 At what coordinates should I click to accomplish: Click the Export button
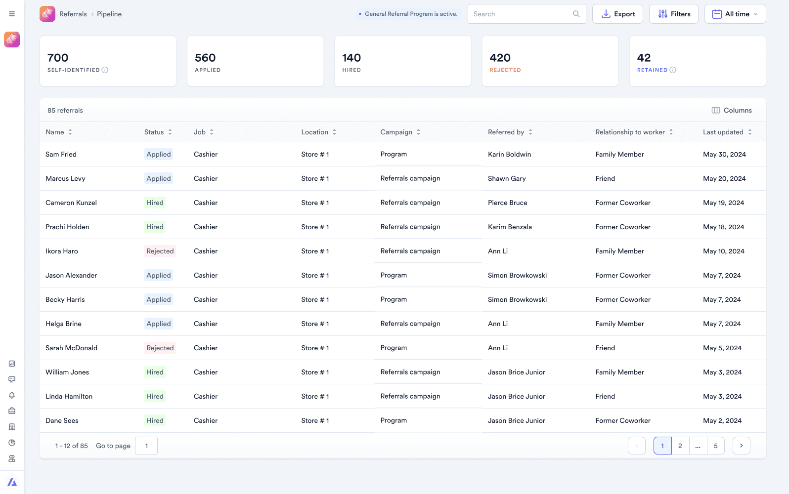pos(617,14)
